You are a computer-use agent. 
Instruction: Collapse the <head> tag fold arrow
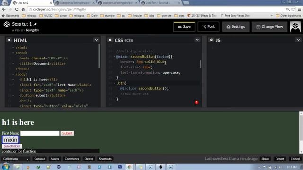click(x=13, y=53)
